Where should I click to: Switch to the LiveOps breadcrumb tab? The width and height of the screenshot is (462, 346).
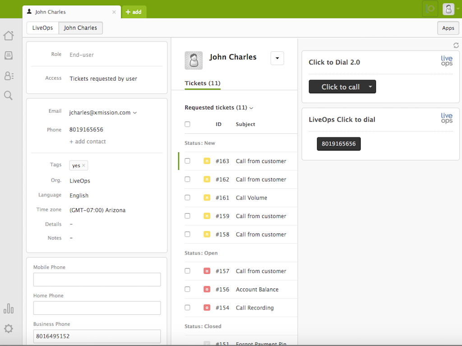click(42, 27)
